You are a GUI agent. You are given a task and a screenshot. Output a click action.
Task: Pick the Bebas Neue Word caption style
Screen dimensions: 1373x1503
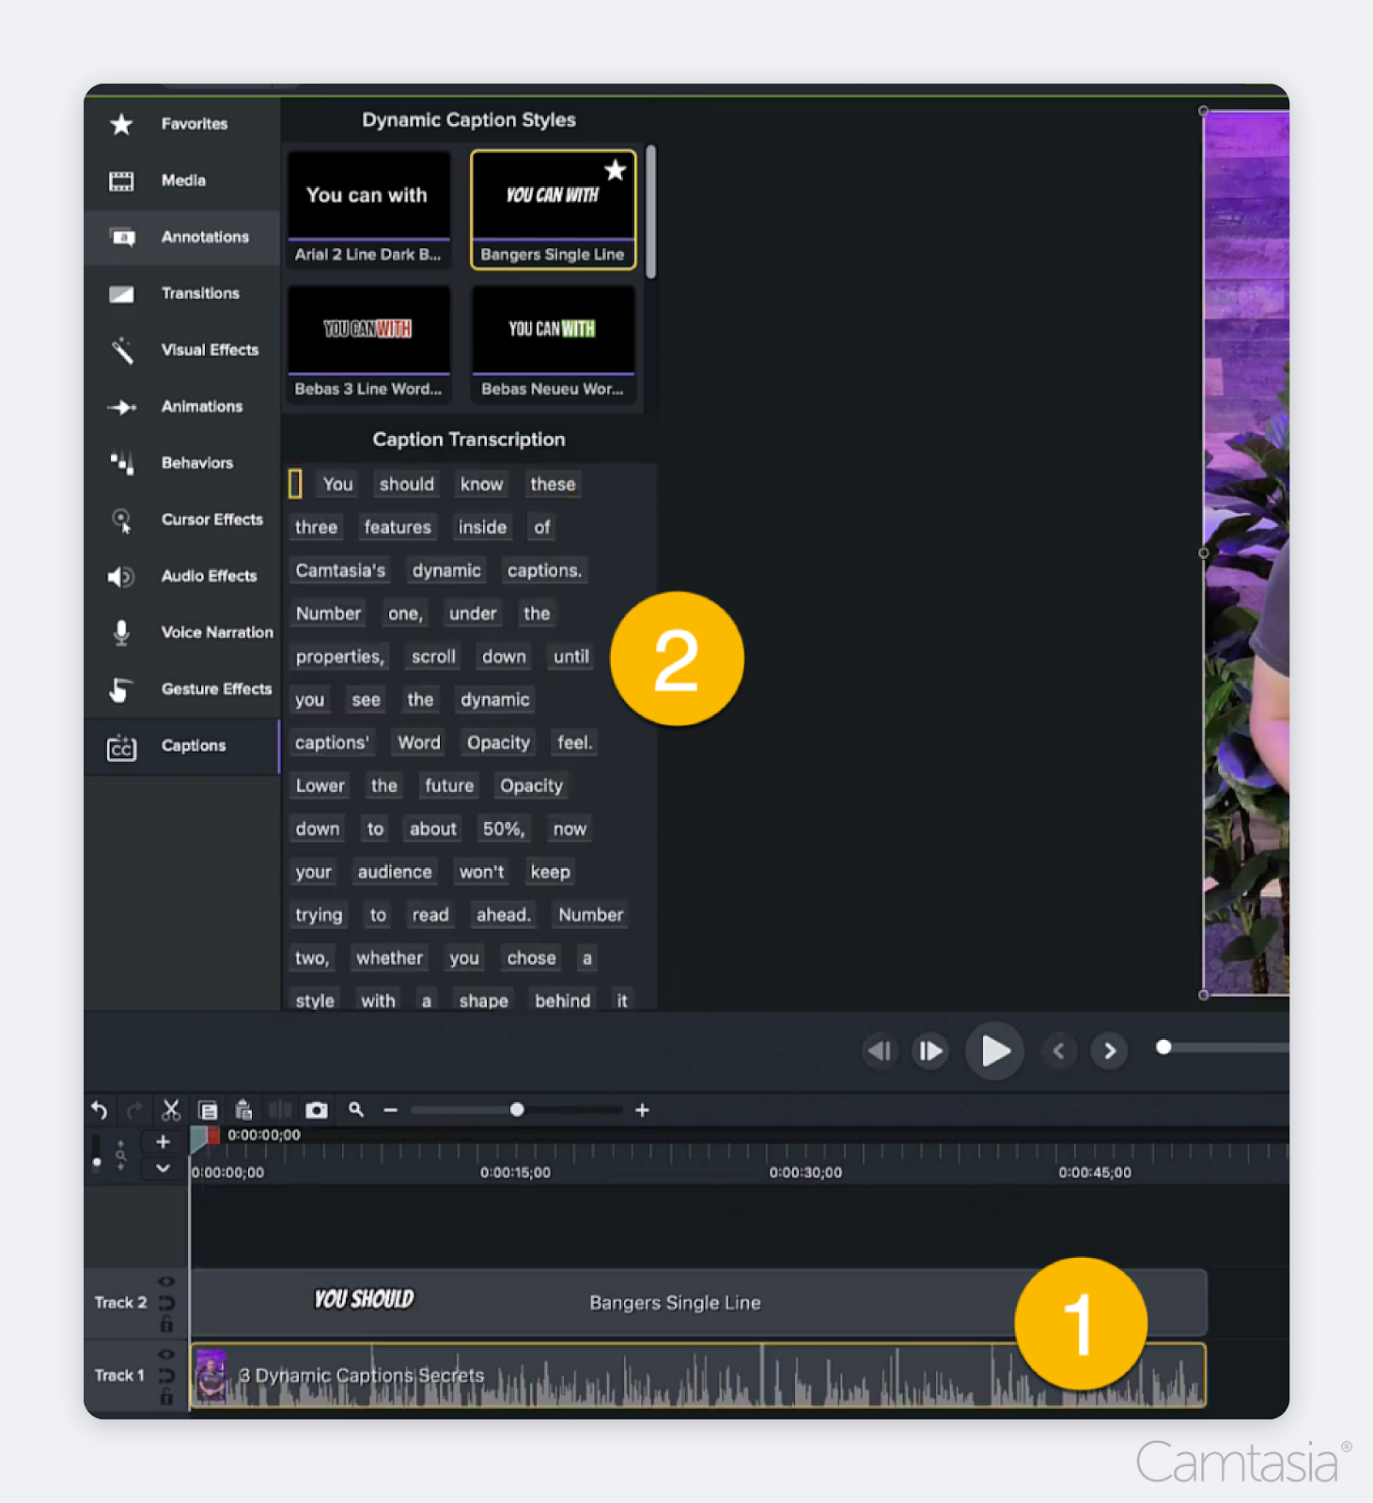click(554, 345)
